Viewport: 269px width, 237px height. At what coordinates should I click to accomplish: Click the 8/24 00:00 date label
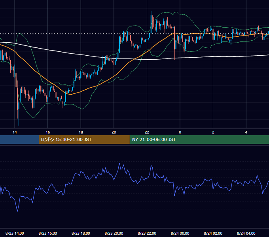[x=180, y=233]
